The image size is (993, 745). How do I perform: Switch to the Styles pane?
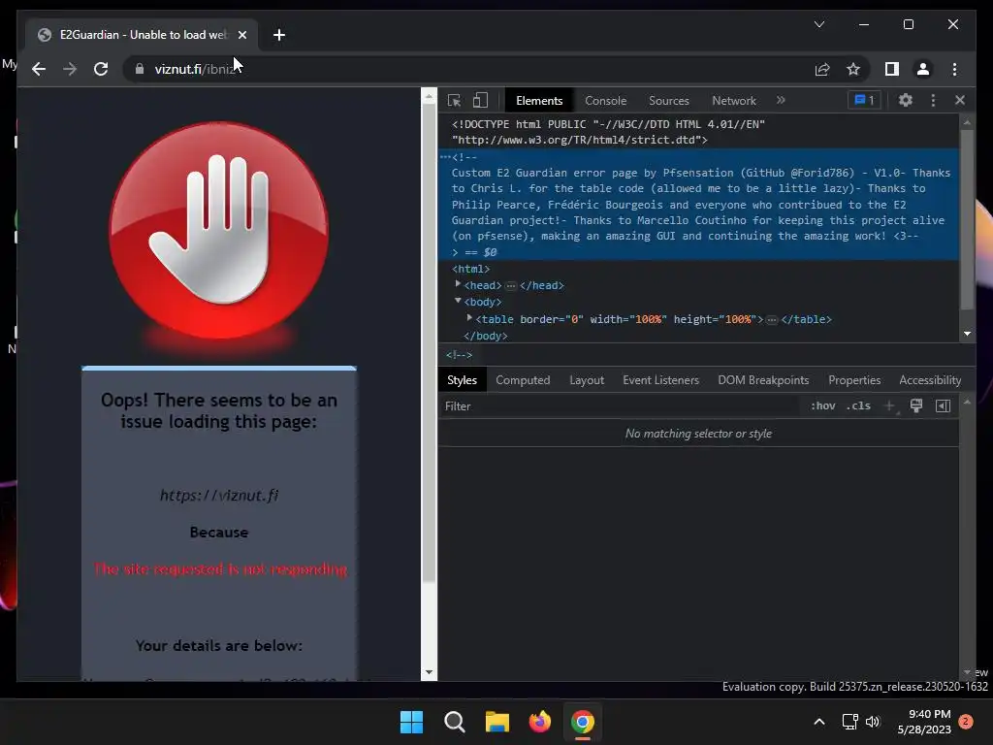[462, 380]
